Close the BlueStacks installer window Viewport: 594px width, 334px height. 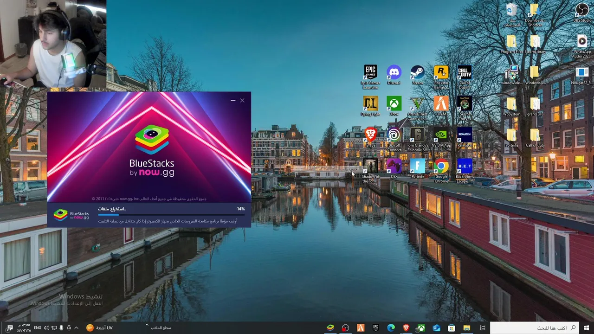point(242,100)
